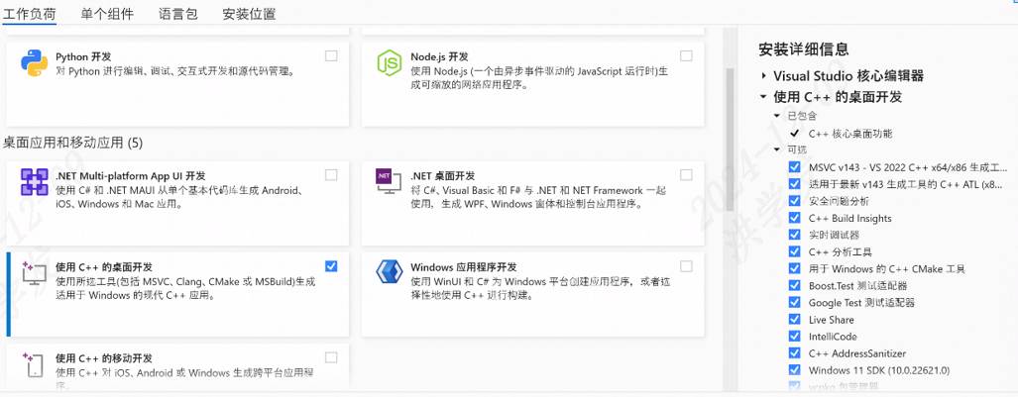Click the 使用 C++ 的移动开发 phone icon

click(x=34, y=364)
